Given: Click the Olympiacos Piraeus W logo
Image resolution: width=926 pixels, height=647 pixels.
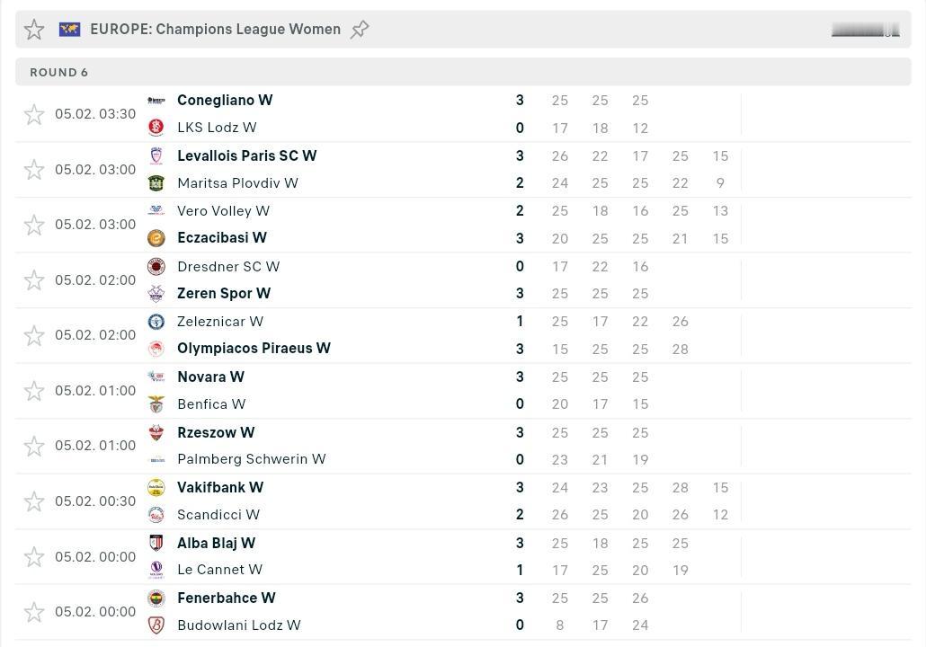Looking at the screenshot, I should (156, 349).
